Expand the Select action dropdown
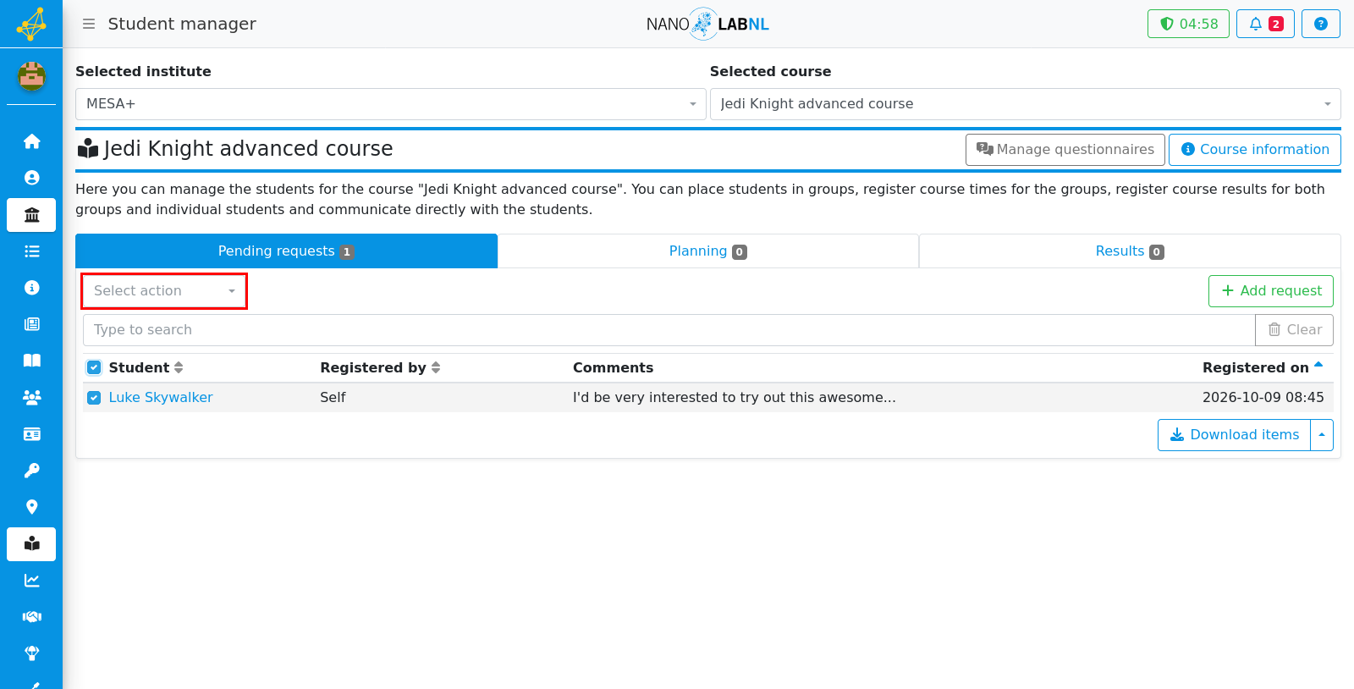 164,291
